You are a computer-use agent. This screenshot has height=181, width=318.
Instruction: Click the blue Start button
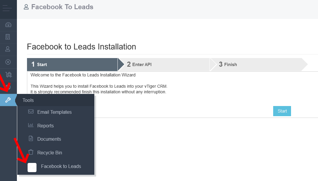[x=282, y=111]
